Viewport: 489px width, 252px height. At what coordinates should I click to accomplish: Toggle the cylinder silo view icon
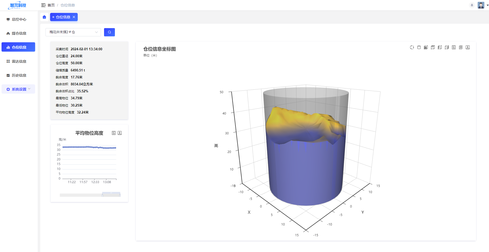tap(419, 47)
